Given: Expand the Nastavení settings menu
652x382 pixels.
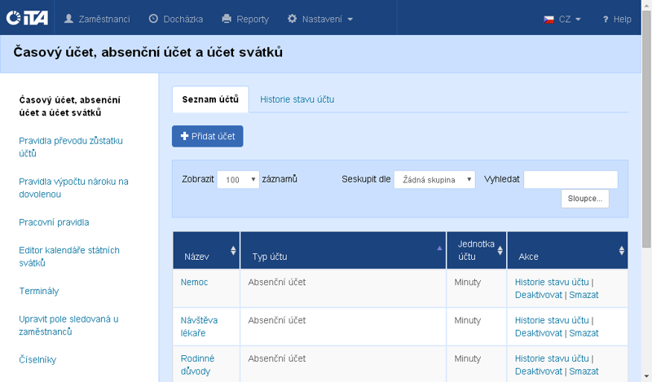Looking at the screenshot, I should [x=320, y=18].
